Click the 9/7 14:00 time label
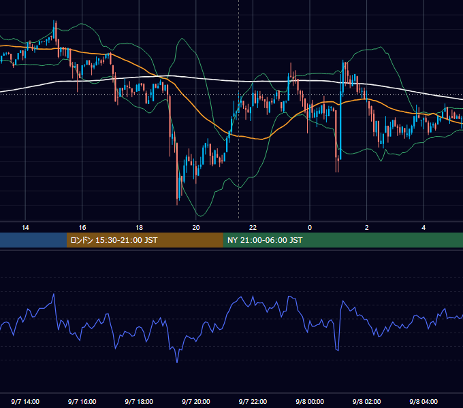Viewport: 463px width, 408px height. [25, 402]
